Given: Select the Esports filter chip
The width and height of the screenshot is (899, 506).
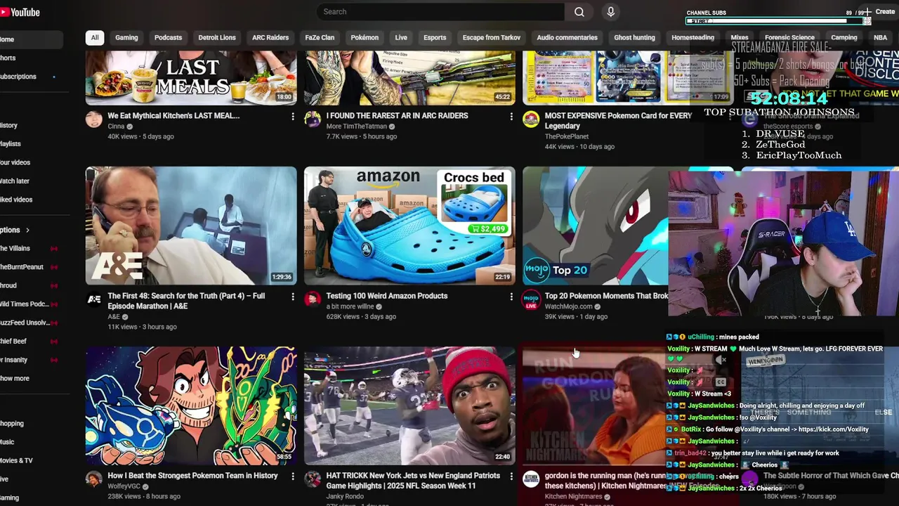Looking at the screenshot, I should tap(435, 38).
